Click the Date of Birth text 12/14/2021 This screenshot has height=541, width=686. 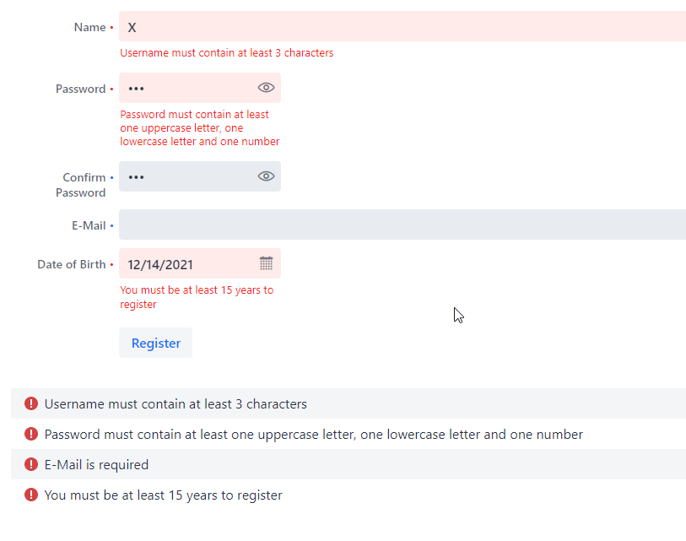click(x=160, y=264)
